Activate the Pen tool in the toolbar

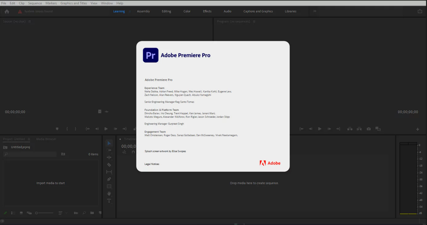click(109, 179)
